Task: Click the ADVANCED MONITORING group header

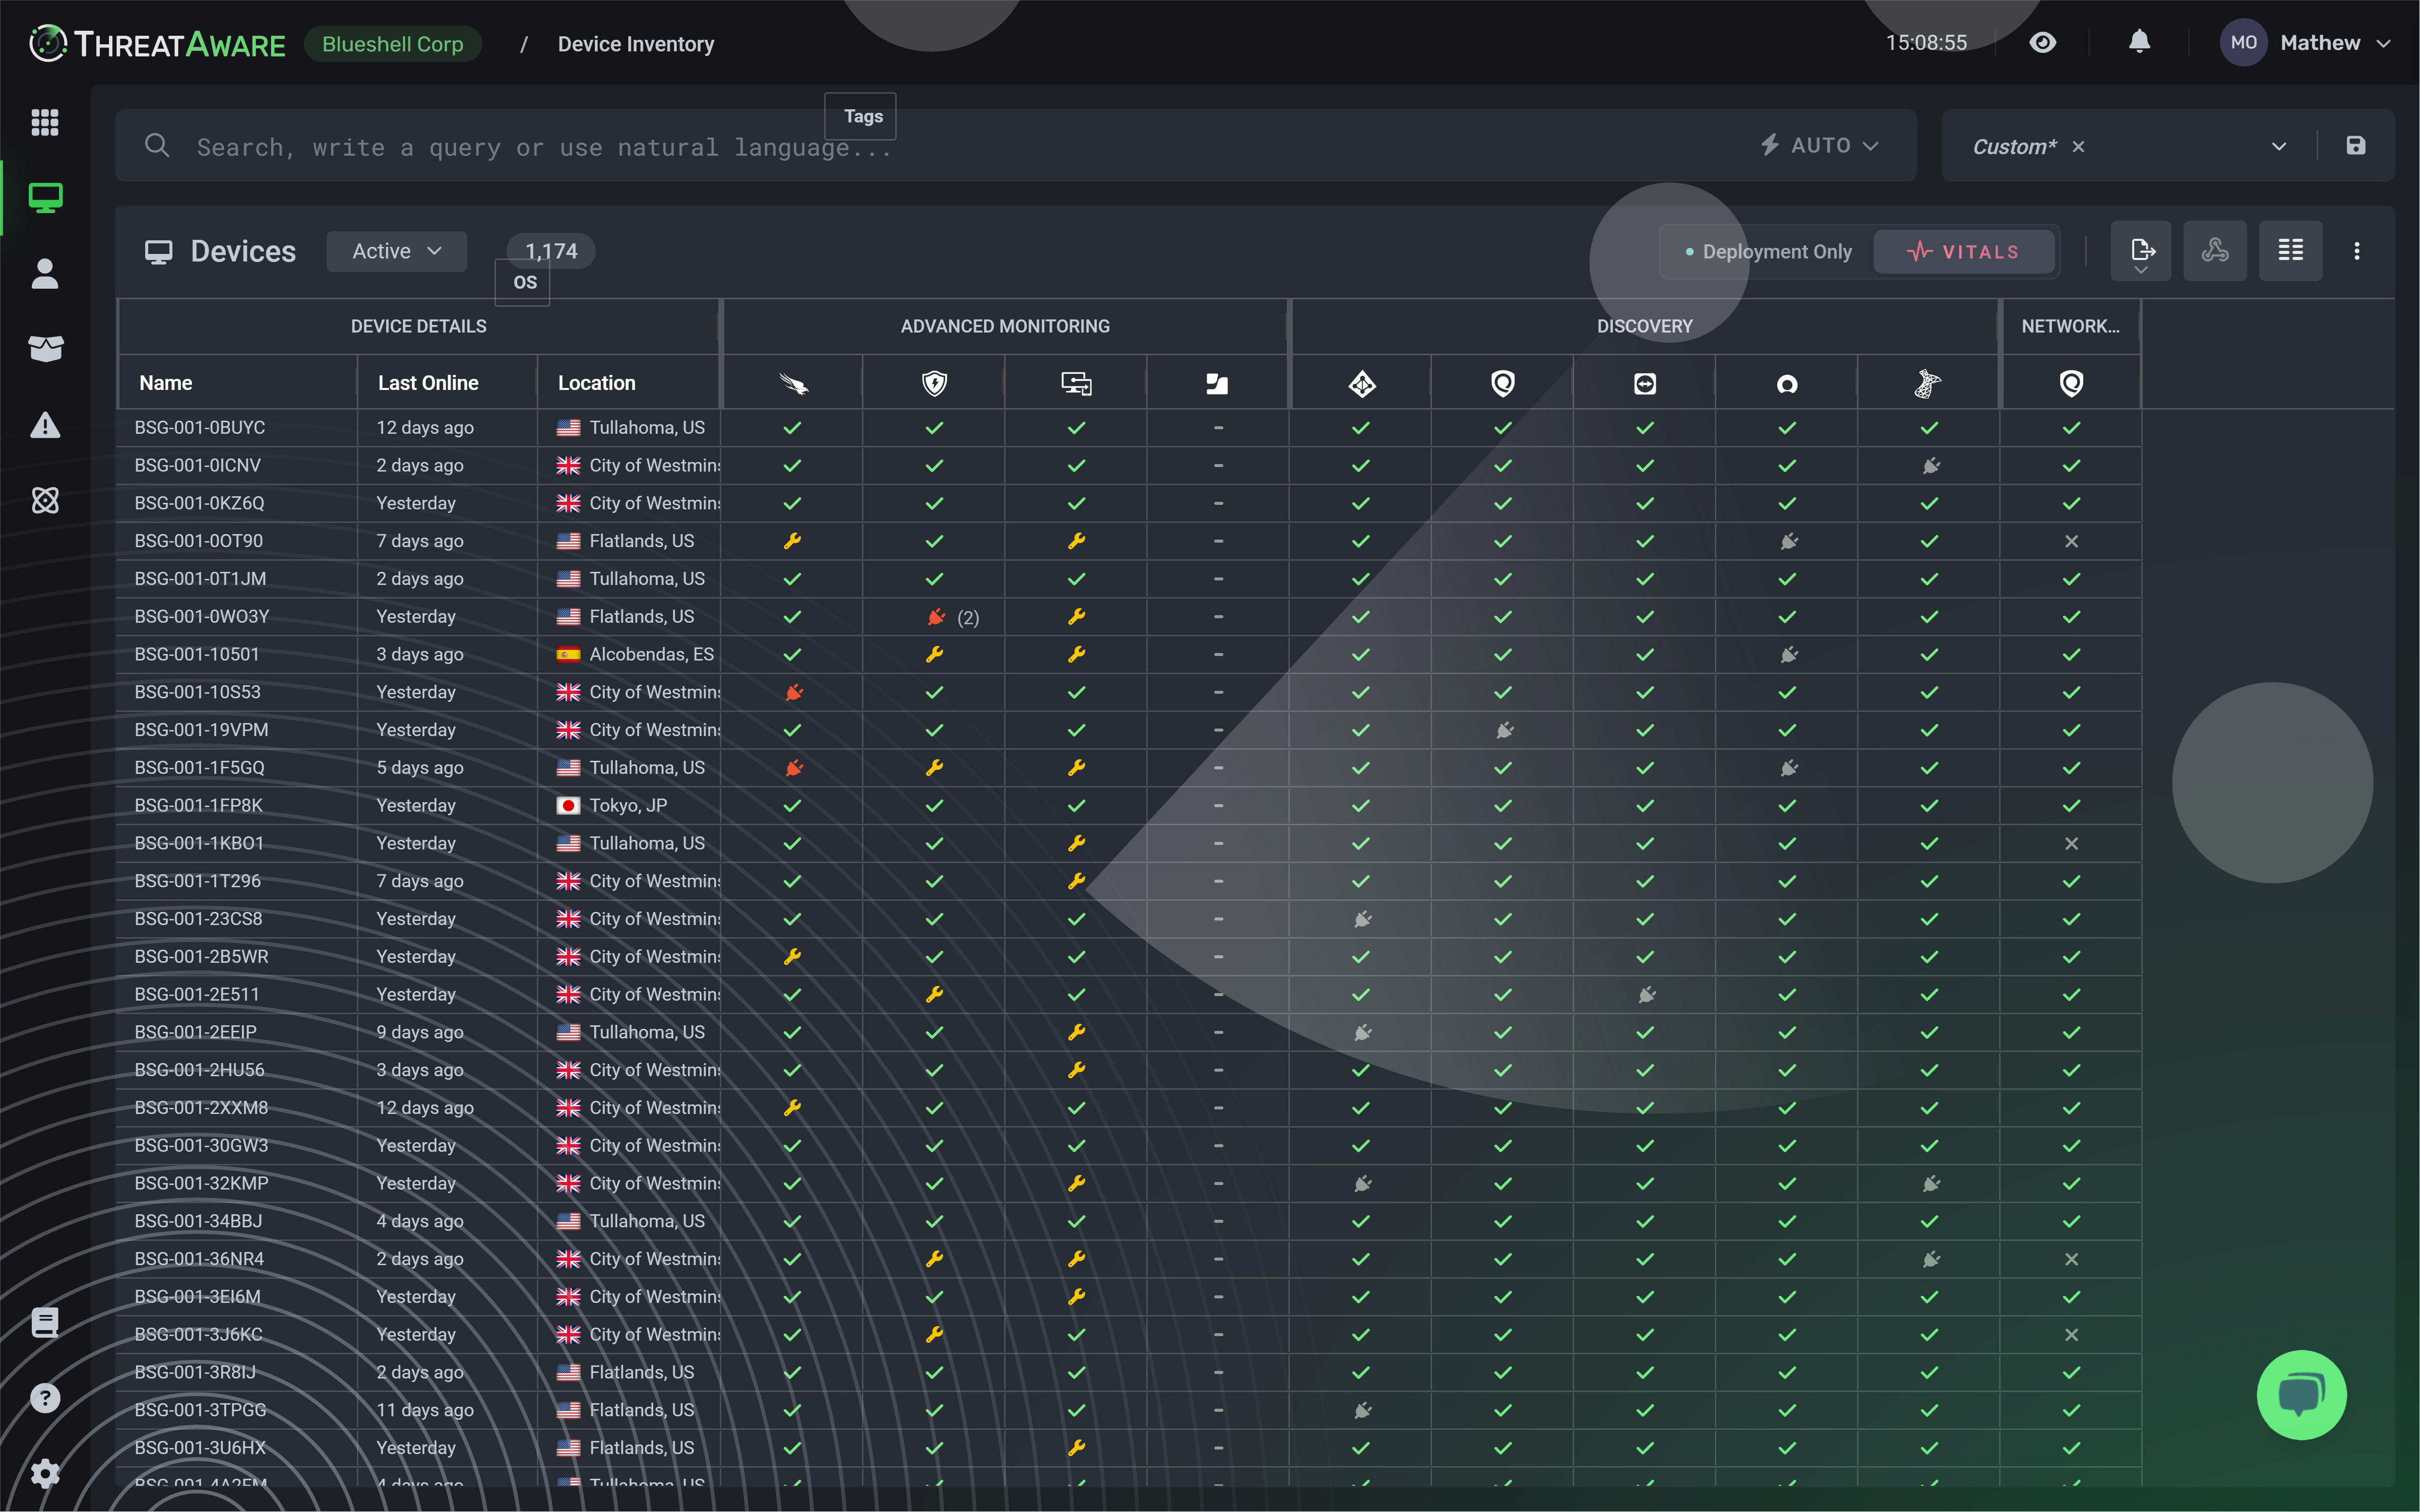Action: click(1005, 327)
